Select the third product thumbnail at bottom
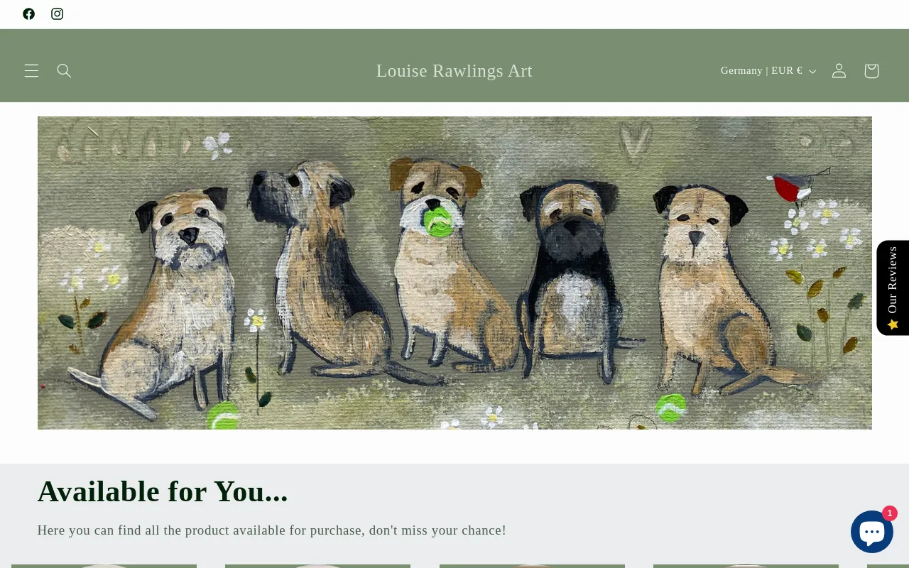 tap(532, 566)
